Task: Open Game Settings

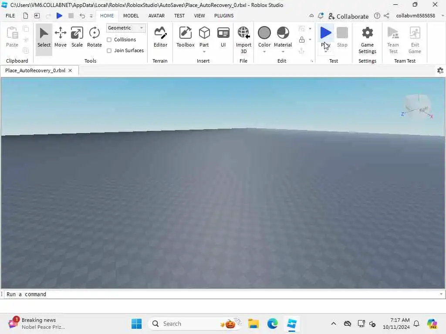Action: click(367, 40)
